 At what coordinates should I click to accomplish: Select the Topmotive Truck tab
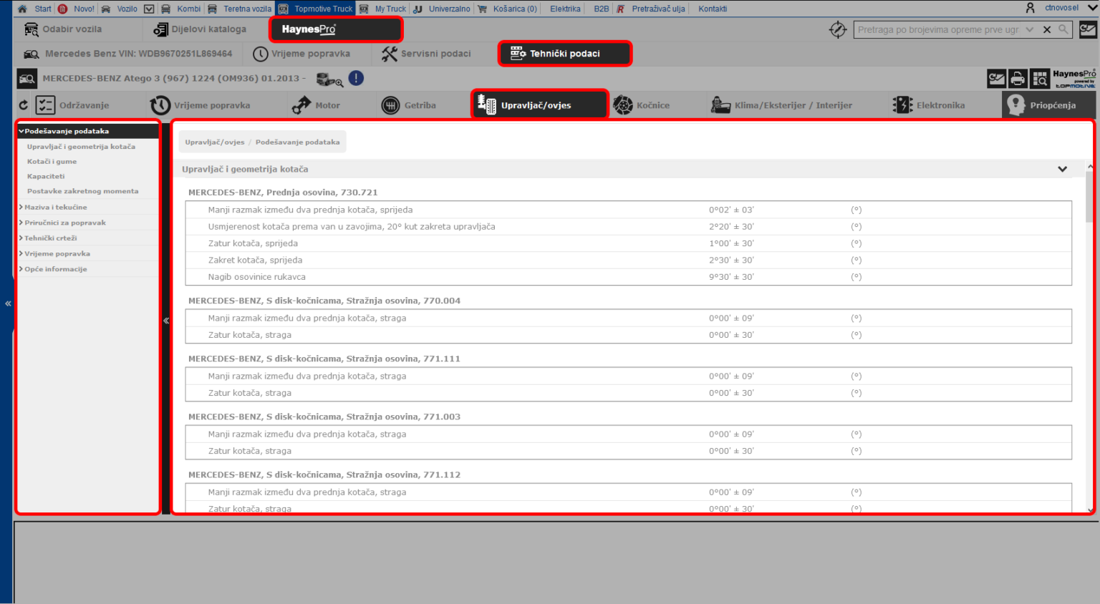tap(316, 9)
